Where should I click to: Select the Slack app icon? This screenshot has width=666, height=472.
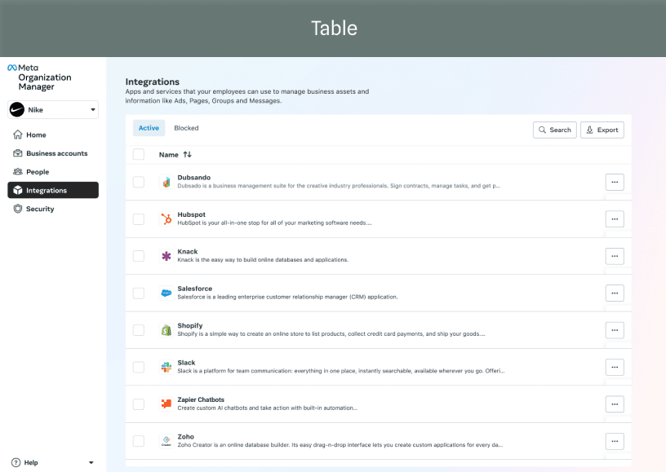[x=166, y=366]
